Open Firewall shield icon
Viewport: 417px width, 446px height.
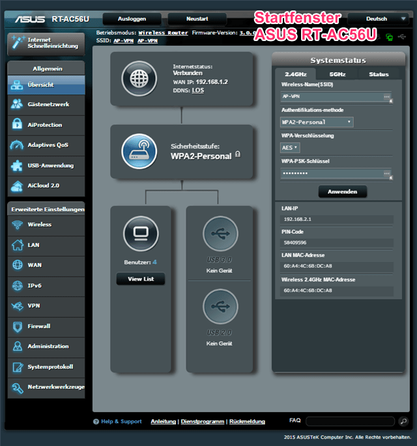pos(18,327)
